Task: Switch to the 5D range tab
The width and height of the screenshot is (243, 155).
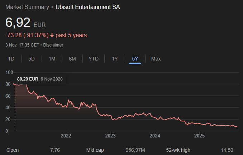Action: pos(32,59)
